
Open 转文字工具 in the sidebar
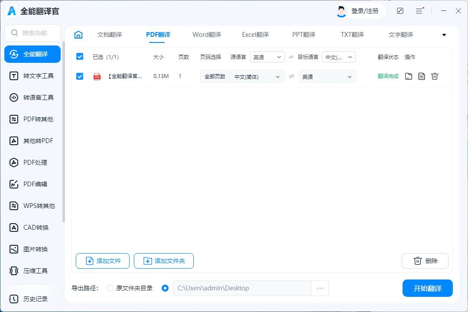click(32, 76)
